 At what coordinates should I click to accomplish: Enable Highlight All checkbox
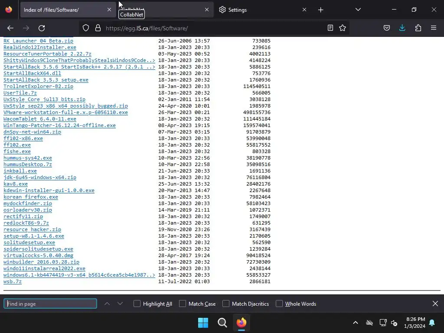[x=137, y=304]
